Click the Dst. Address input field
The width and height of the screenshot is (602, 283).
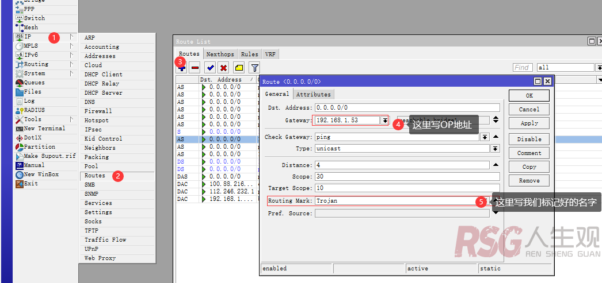click(x=407, y=107)
